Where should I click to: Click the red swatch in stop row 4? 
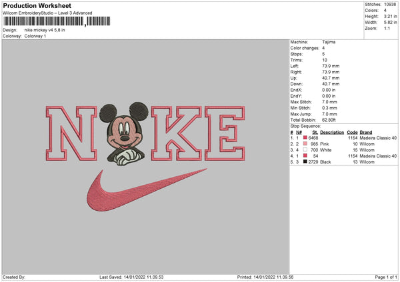pyautogui.click(x=305, y=156)
